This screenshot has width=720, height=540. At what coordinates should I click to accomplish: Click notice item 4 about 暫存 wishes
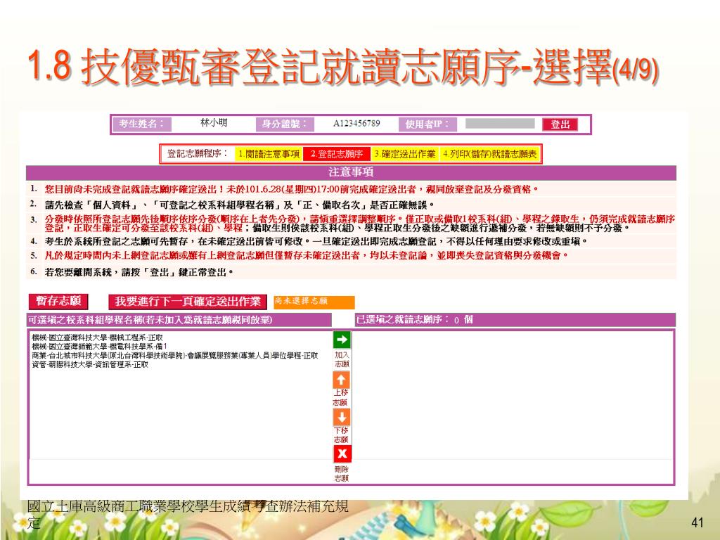(x=352, y=241)
